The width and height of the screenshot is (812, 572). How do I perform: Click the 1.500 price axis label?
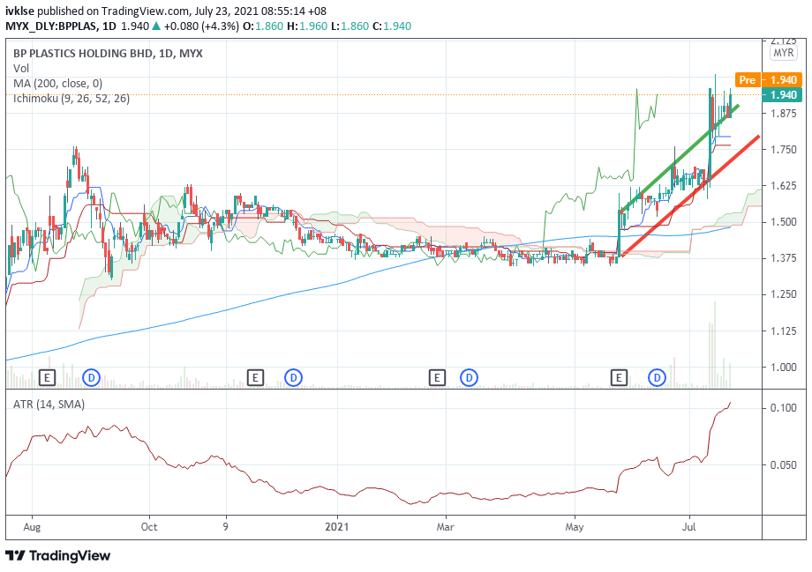pyautogui.click(x=783, y=222)
